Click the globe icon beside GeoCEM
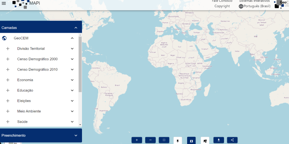289x144 pixels. (4, 38)
